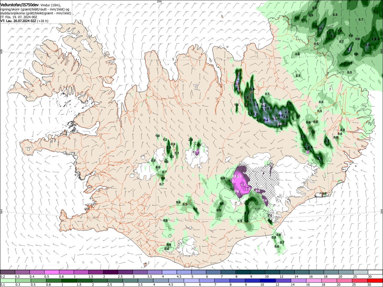Choose the orchid 0.4 snow scale swatch
383x287 pixels.
pyautogui.click(x=37, y=272)
